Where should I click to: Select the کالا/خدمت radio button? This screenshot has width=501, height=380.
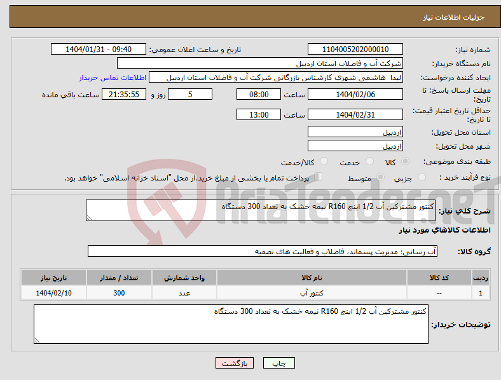(324, 161)
